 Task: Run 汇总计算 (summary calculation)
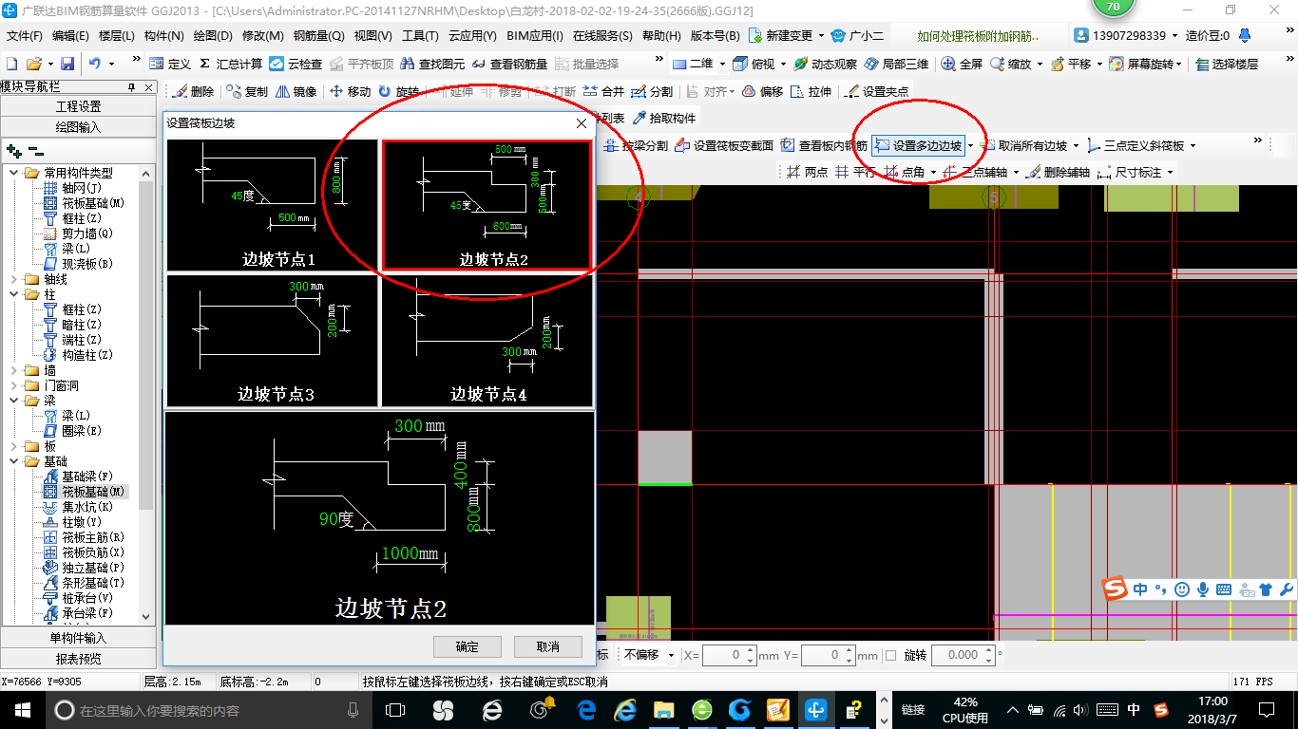(231, 64)
